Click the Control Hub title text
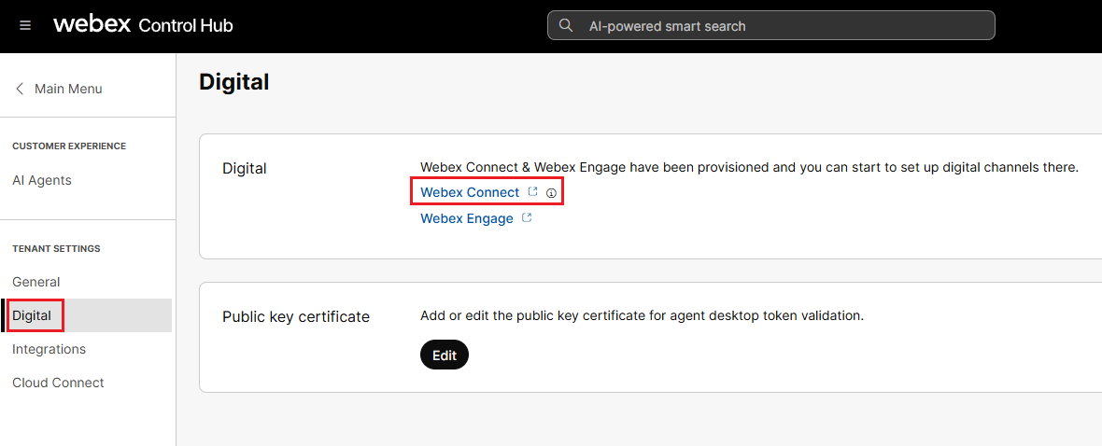The image size is (1102, 446). (x=186, y=25)
